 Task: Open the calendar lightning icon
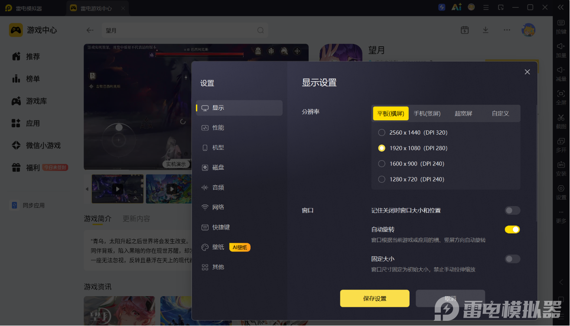[x=465, y=30]
